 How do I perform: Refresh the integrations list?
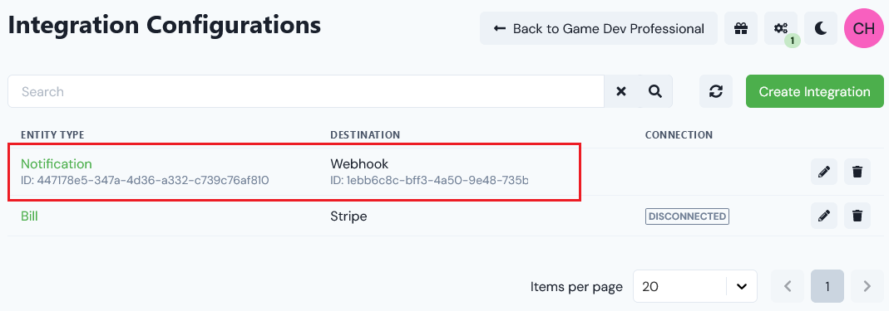(x=716, y=91)
